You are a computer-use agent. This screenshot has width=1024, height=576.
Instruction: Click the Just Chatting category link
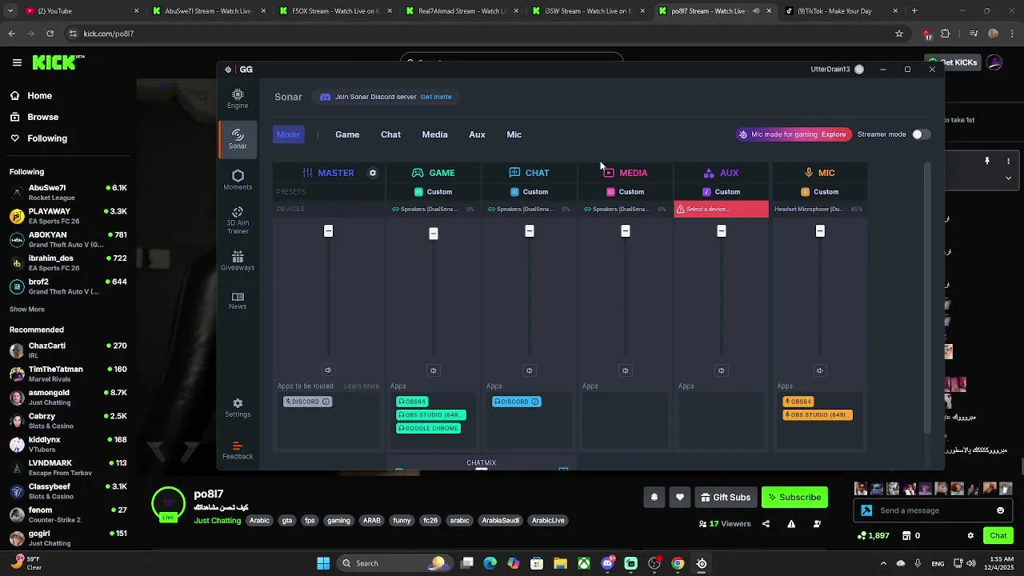point(217,521)
